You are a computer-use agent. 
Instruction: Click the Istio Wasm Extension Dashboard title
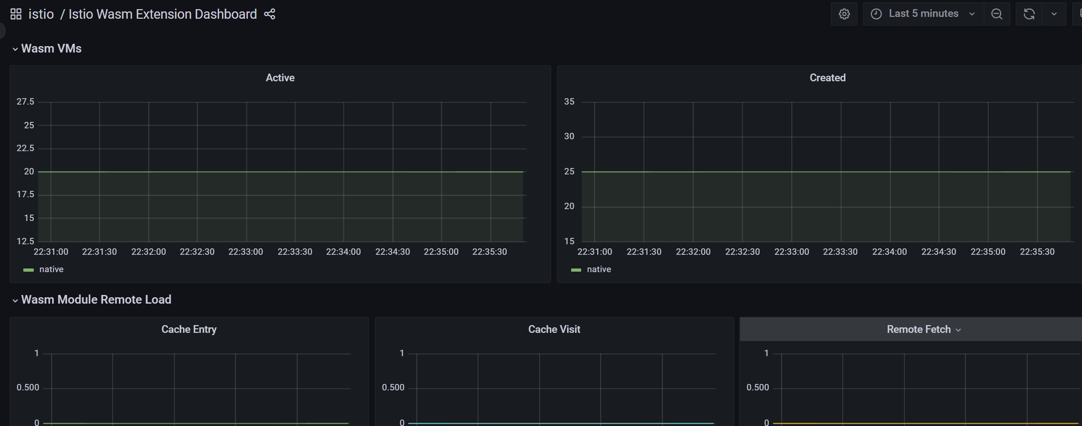[x=163, y=14]
